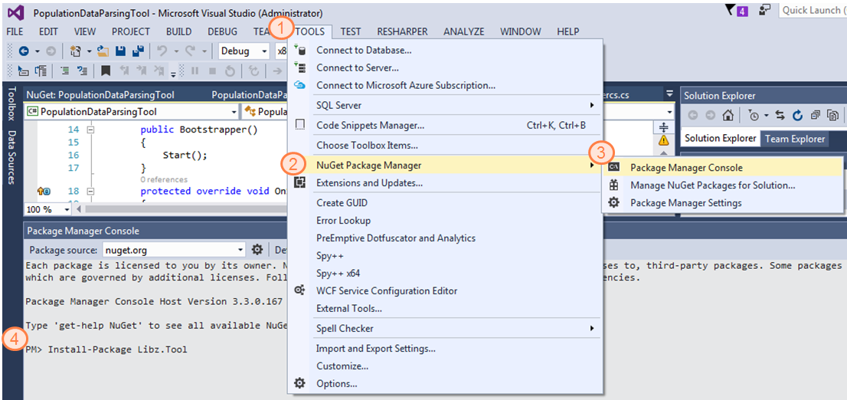Open the ANALYZE menu
The height and width of the screenshot is (400, 847).
click(464, 32)
